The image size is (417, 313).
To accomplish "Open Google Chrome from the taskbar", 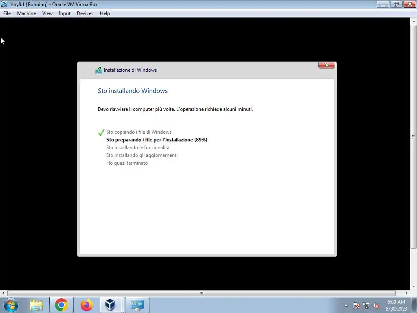I will pyautogui.click(x=61, y=305).
